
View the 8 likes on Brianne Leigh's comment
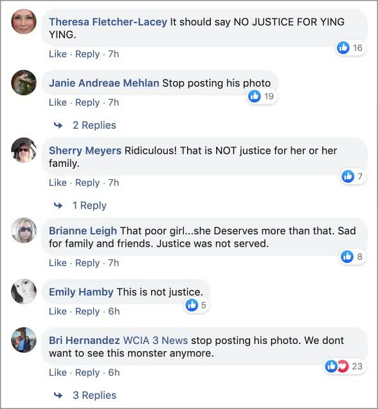click(x=352, y=256)
